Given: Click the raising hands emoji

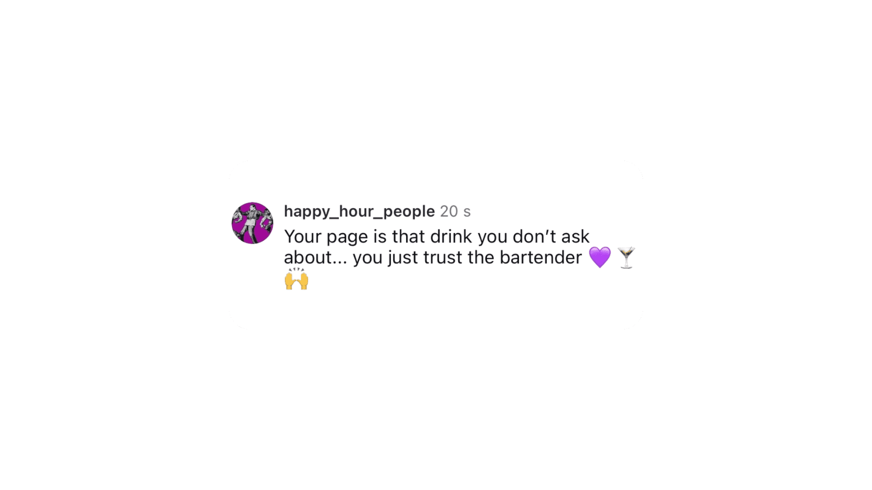Looking at the screenshot, I should tap(297, 279).
